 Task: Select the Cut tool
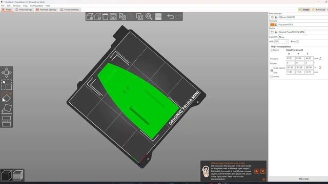7,121
